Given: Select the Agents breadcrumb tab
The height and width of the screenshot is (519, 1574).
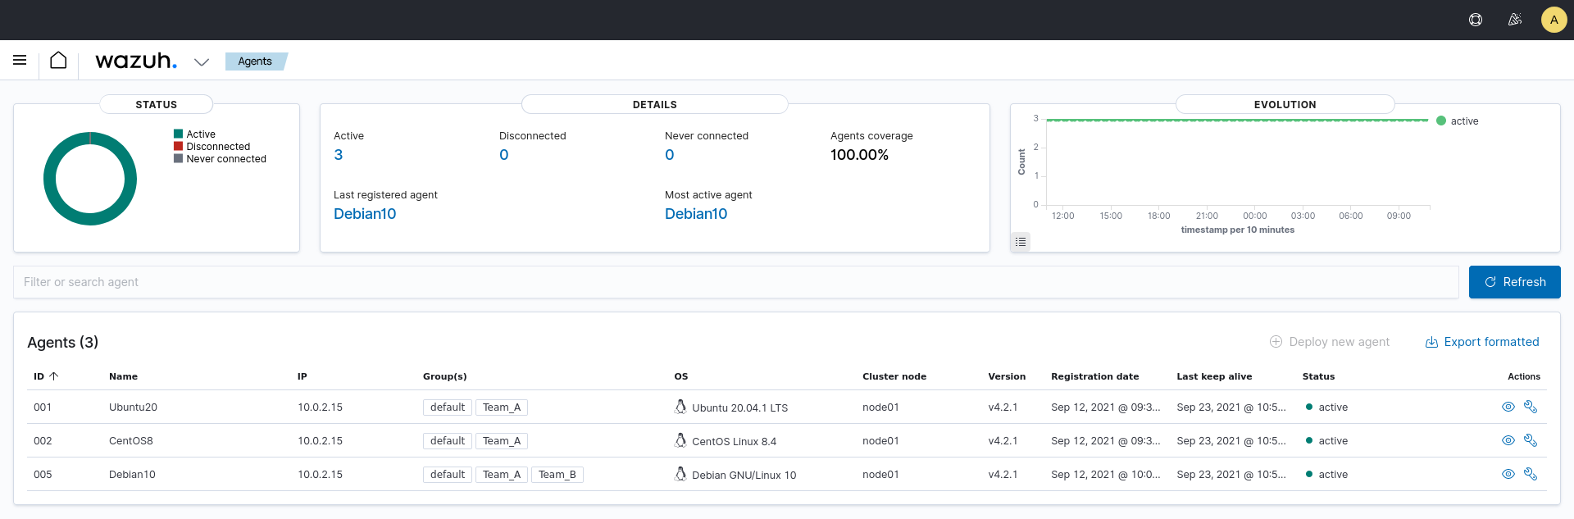Looking at the screenshot, I should pyautogui.click(x=255, y=61).
